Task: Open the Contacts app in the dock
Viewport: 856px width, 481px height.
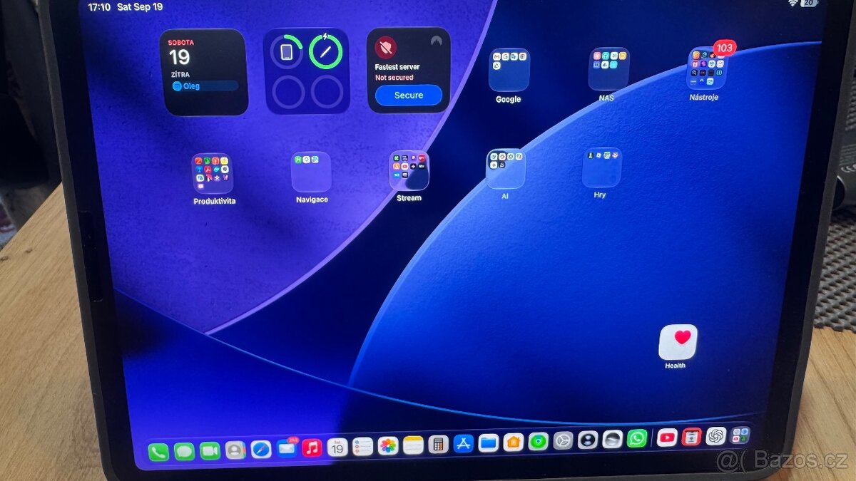Action: click(x=235, y=450)
